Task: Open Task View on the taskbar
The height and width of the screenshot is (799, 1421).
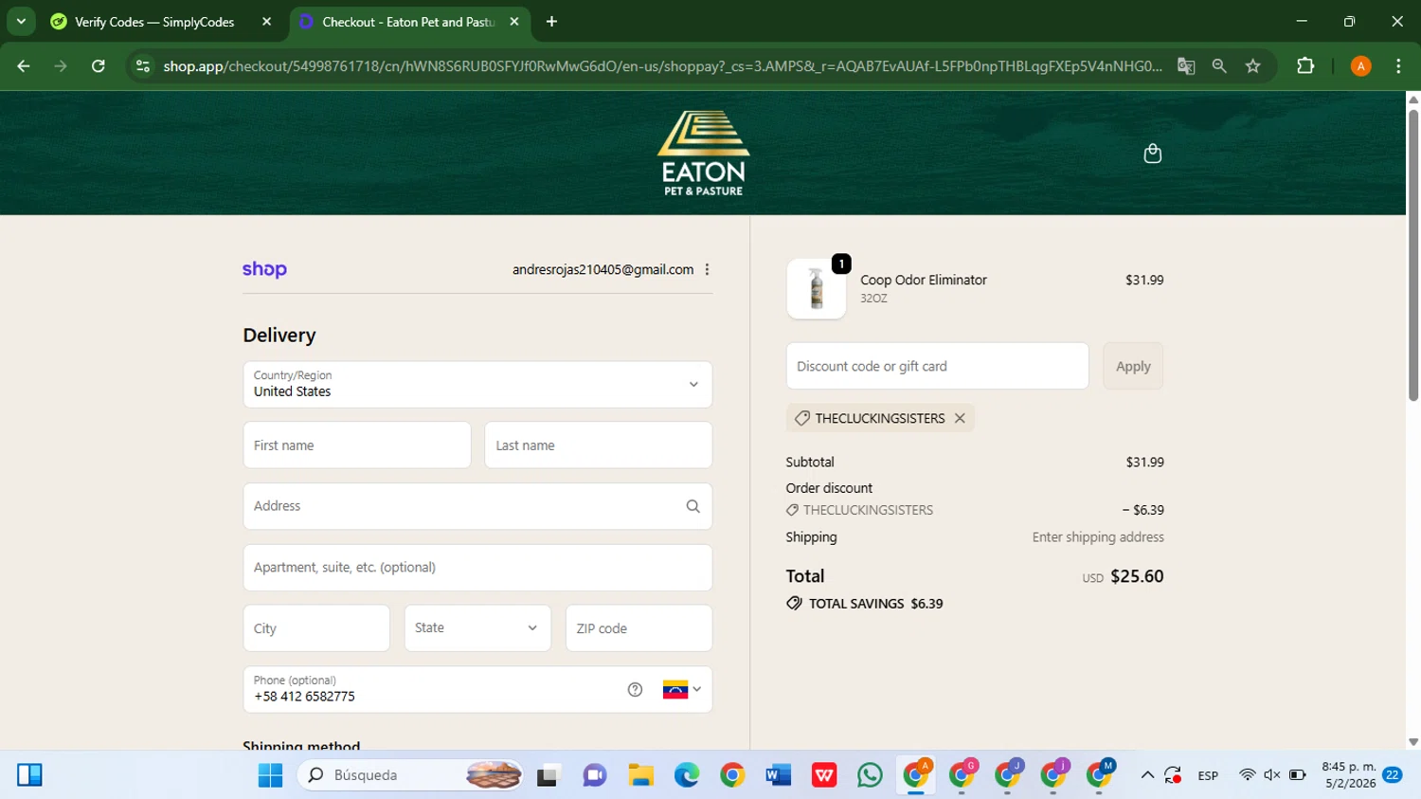Action: (549, 775)
